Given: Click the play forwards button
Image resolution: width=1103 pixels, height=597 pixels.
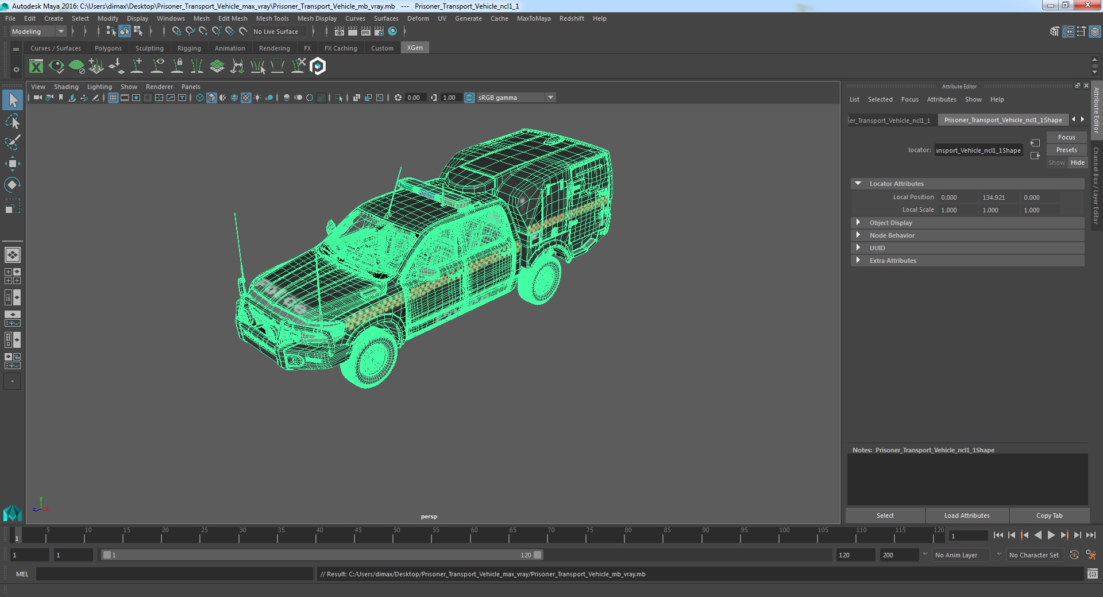Looking at the screenshot, I should [x=1051, y=535].
